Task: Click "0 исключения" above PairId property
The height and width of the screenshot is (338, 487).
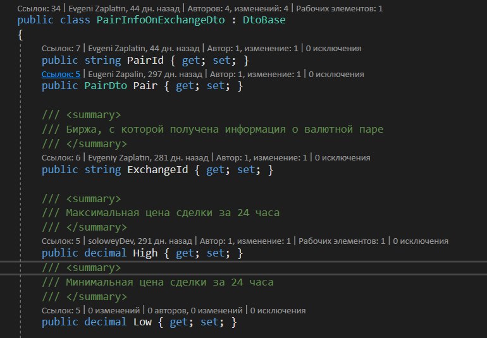Action: [333, 49]
